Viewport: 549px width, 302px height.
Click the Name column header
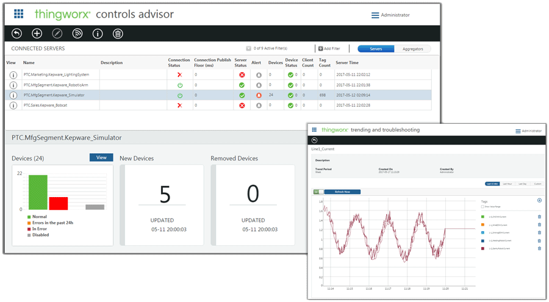click(x=29, y=62)
